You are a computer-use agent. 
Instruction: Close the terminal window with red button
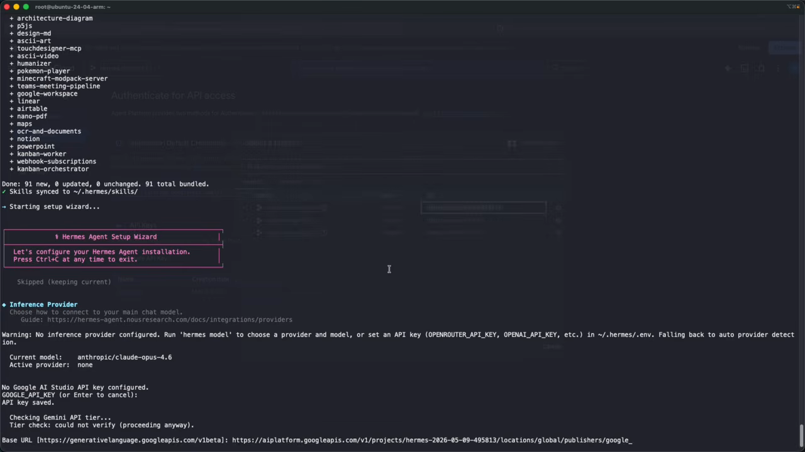7,6
